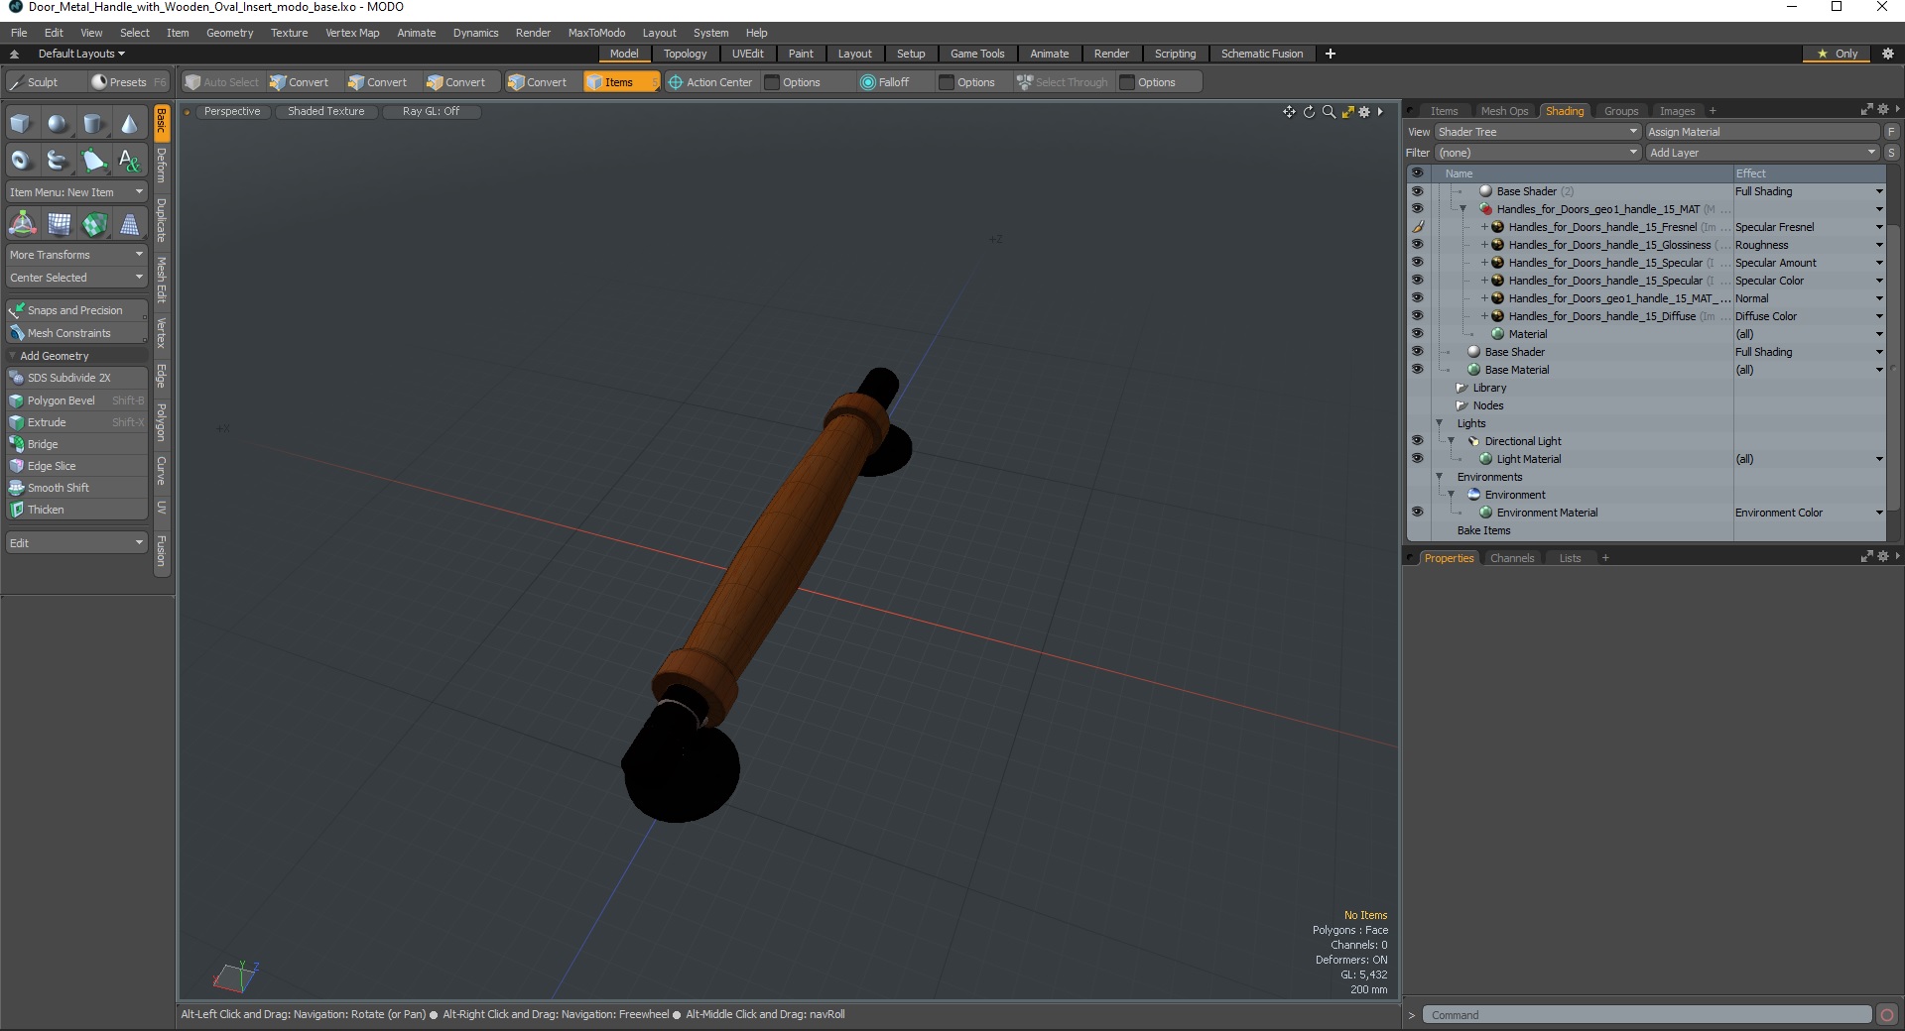The width and height of the screenshot is (1905, 1031).
Task: Toggle visibility of Glossiness Roughness layer
Action: 1417,245
